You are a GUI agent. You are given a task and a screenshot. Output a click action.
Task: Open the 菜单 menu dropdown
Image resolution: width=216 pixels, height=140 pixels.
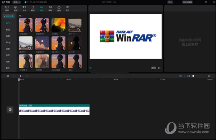tap(17, 2)
